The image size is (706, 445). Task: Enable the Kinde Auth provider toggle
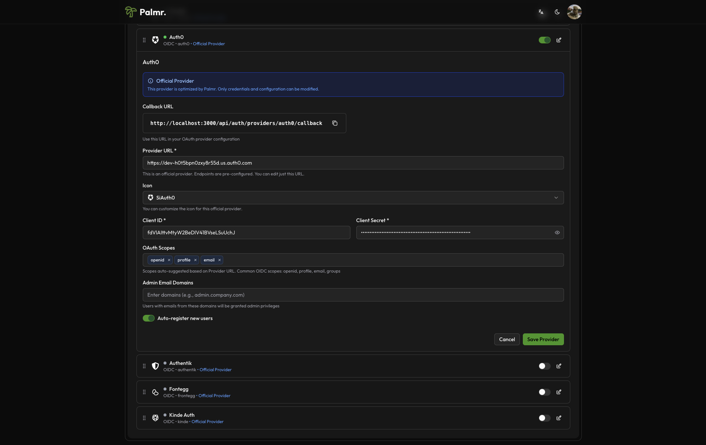click(x=545, y=418)
